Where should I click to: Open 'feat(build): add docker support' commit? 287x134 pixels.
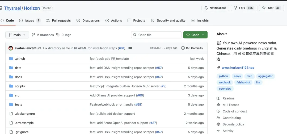tap(112, 114)
